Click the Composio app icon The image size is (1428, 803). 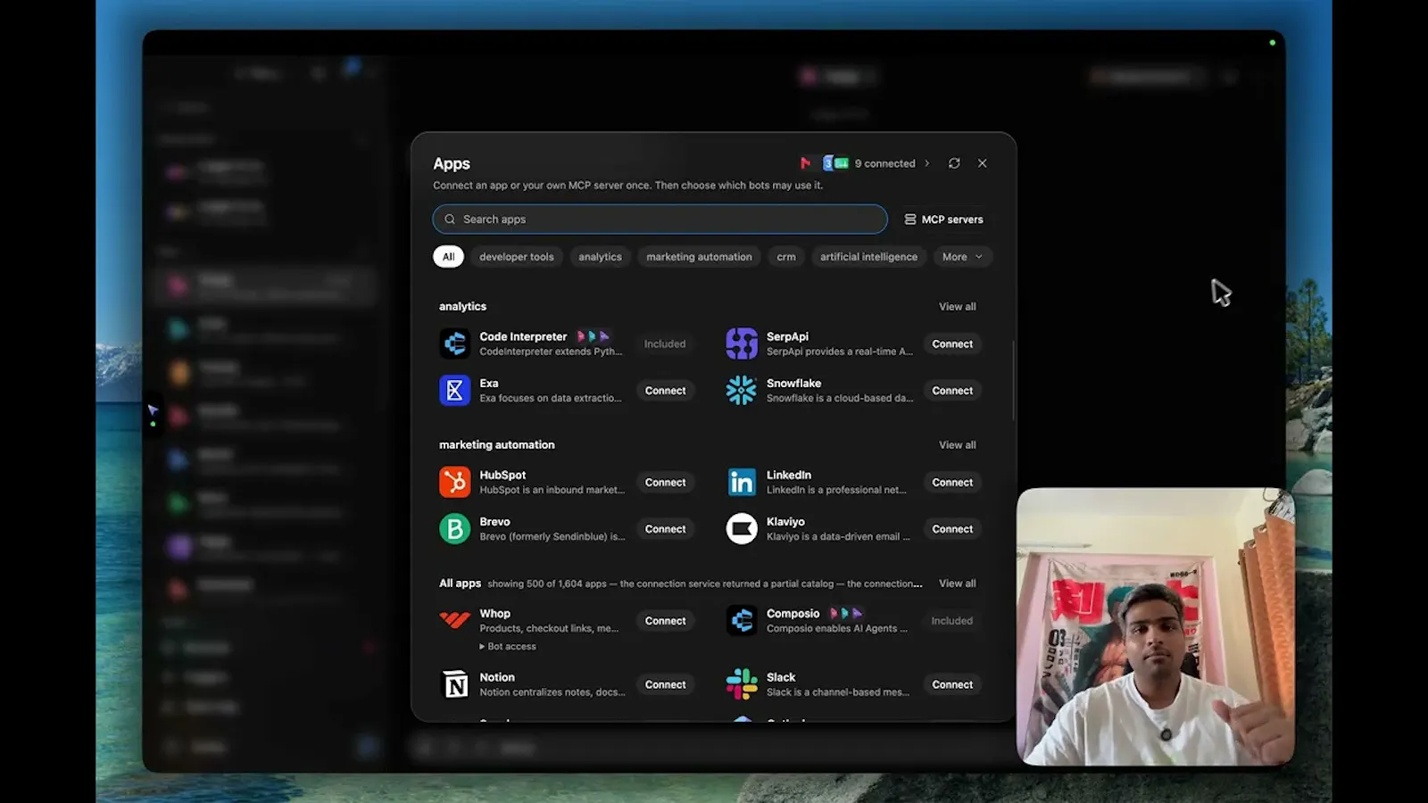point(742,620)
